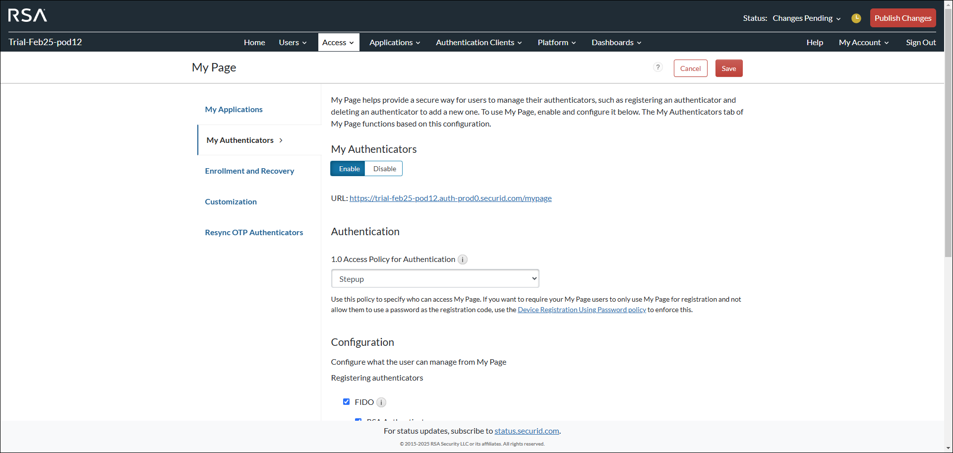
Task: Click the info icon beside FIDO
Action: [x=381, y=402]
